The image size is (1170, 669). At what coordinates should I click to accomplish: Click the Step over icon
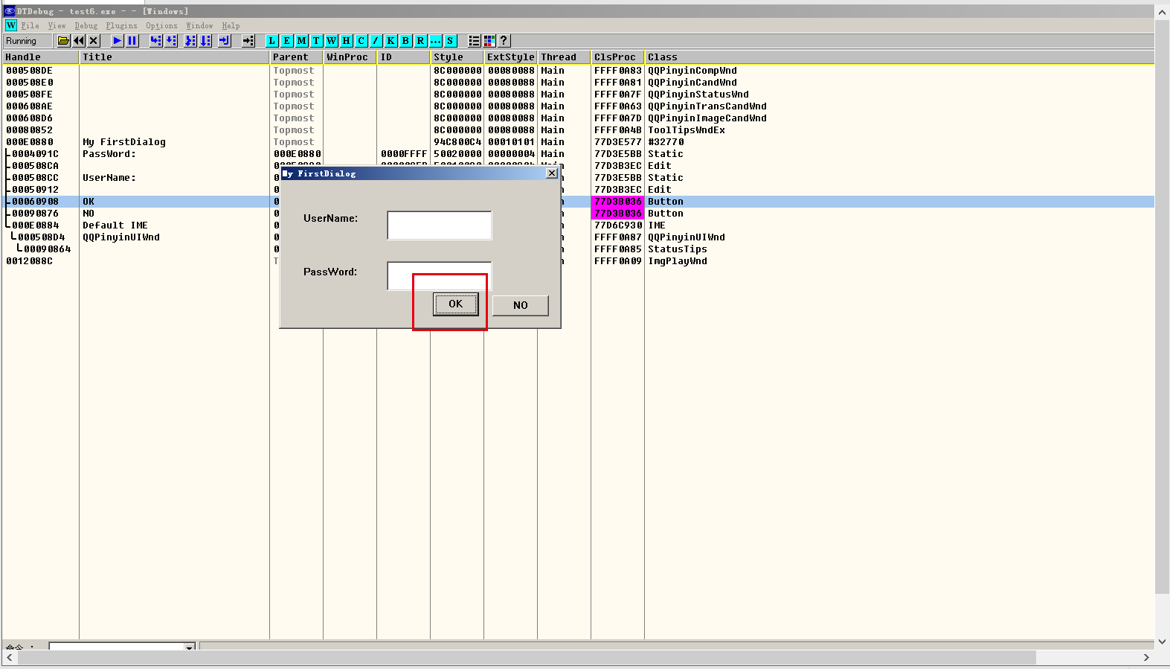(171, 41)
